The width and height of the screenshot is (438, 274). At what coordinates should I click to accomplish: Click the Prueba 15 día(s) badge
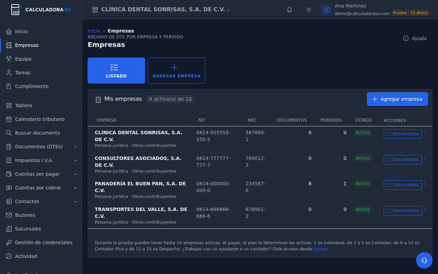tap(410, 13)
